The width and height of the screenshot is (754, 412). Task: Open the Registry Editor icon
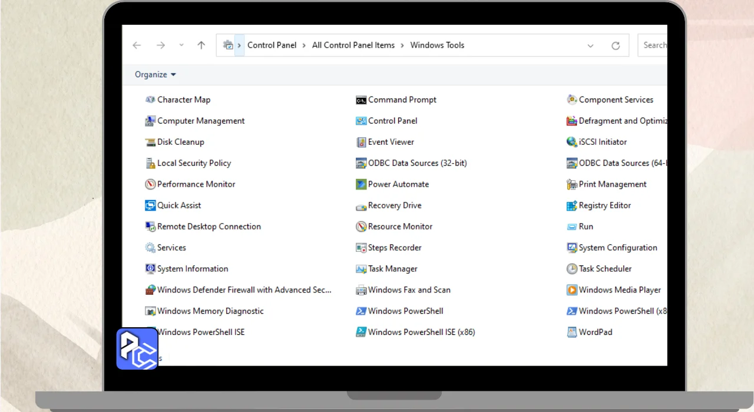[571, 206]
